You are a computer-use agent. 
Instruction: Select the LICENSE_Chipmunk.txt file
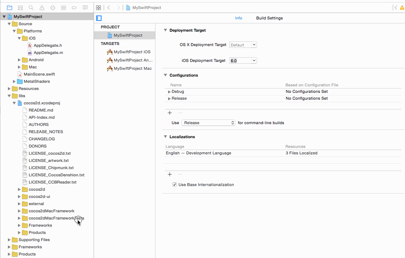pos(51,168)
